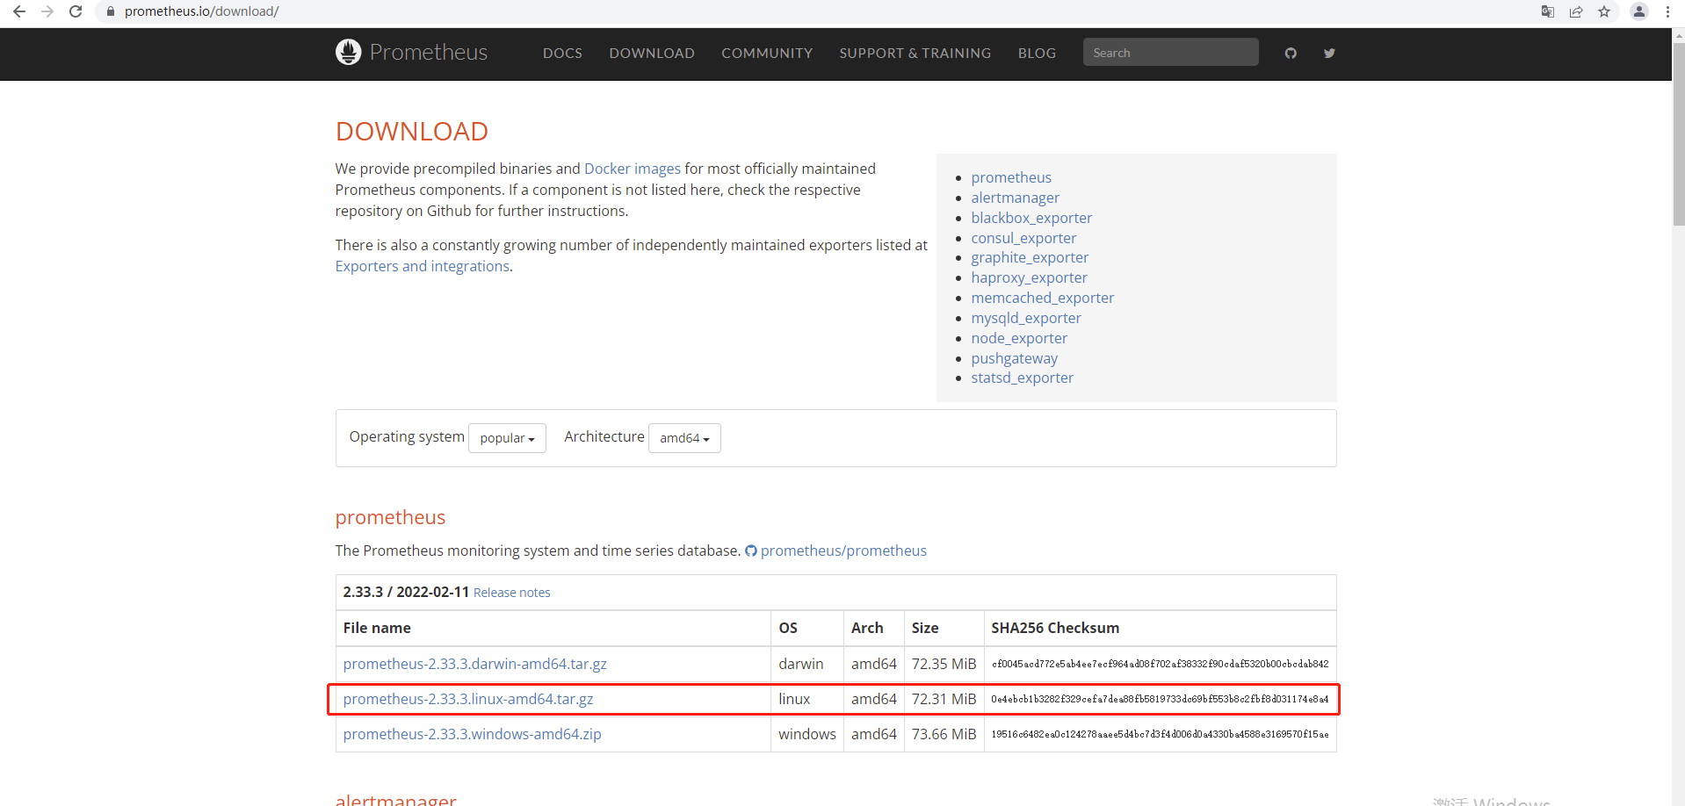Click the orange prometheus section heading
This screenshot has width=1685, height=806.
click(390, 517)
